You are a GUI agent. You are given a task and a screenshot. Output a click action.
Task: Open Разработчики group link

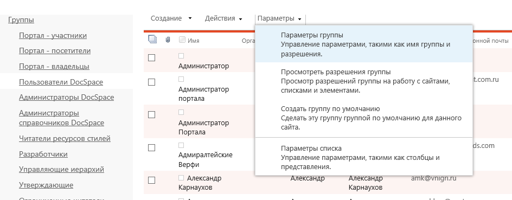43,154
